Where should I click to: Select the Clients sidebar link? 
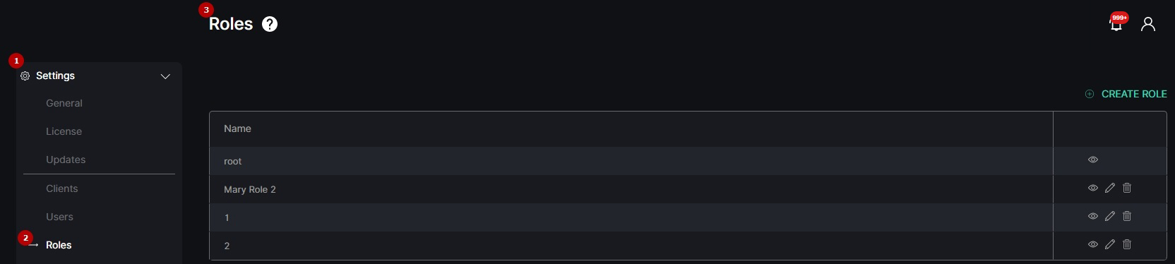(62, 188)
